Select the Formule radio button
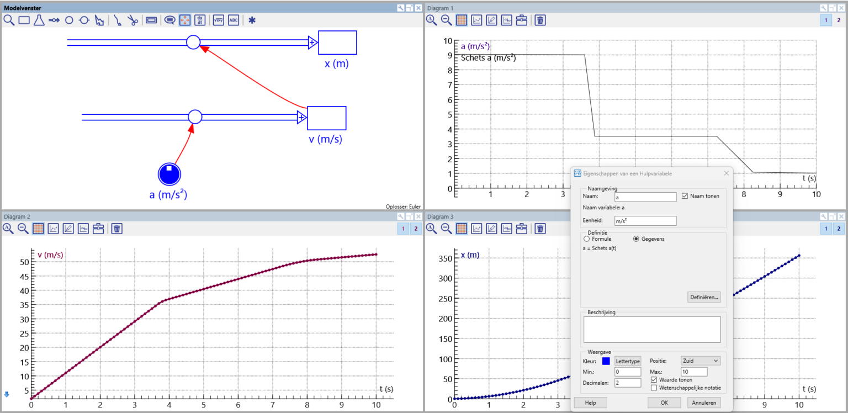Image resolution: width=848 pixels, height=413 pixels. 586,239
